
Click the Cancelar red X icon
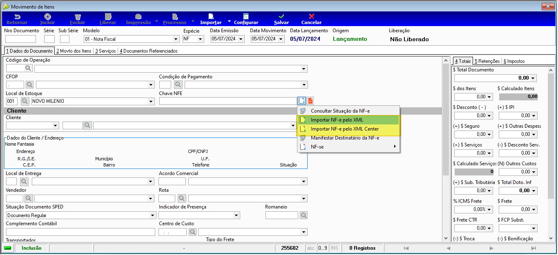pyautogui.click(x=312, y=17)
